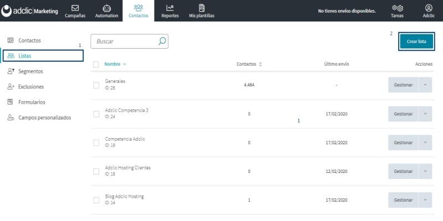The width and height of the screenshot is (443, 221).
Task: Click the adclic Marketing logo
Action: coord(29,10)
